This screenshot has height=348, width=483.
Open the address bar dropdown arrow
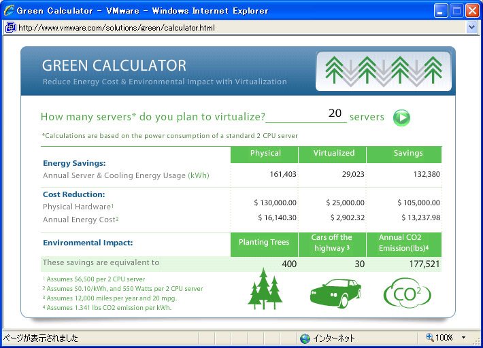pyautogui.click(x=471, y=28)
